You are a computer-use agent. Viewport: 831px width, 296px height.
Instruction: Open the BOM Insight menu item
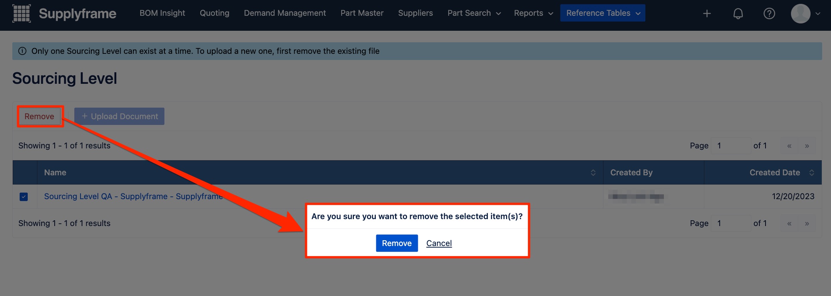(162, 13)
